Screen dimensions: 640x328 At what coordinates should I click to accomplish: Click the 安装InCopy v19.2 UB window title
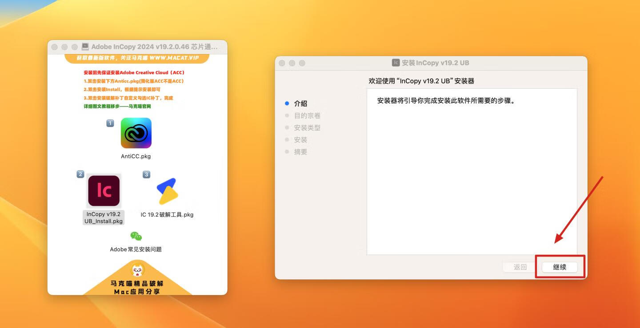coord(436,63)
